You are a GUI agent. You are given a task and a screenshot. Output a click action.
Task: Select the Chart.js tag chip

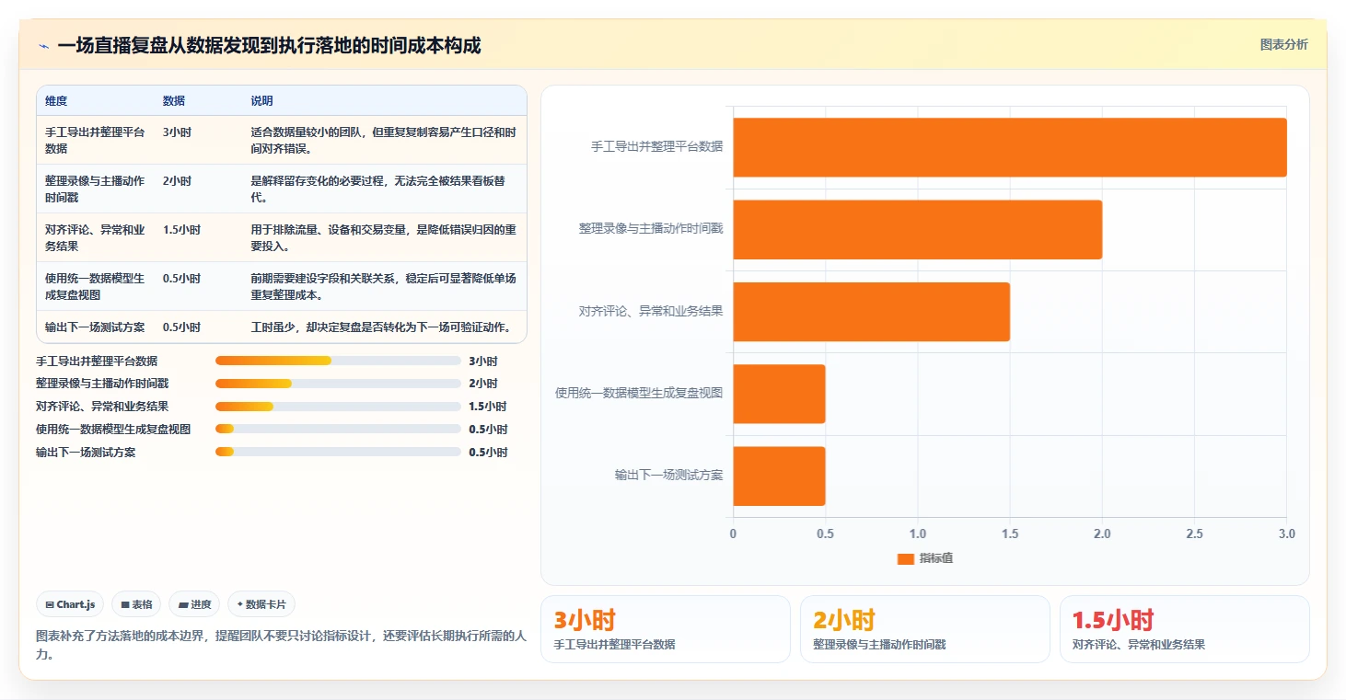70,604
